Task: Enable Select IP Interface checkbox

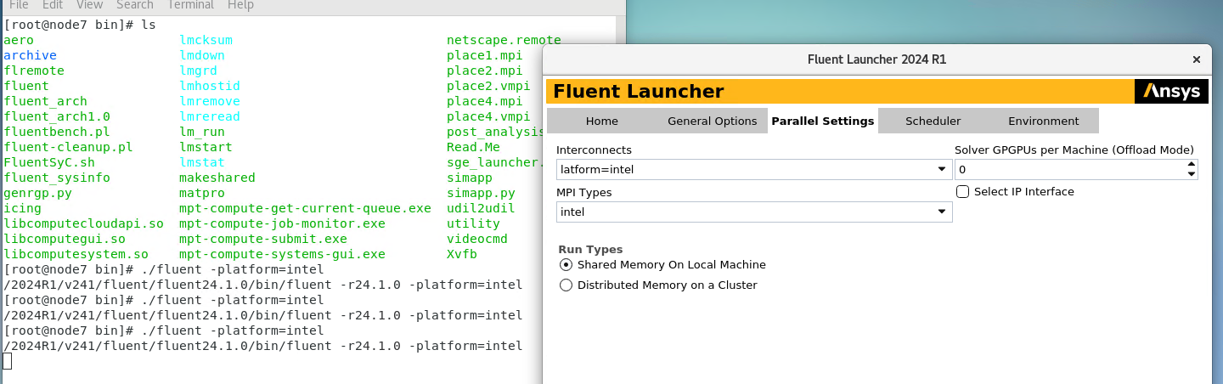Action: (x=962, y=191)
